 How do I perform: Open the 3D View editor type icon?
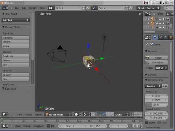(x=5, y=115)
